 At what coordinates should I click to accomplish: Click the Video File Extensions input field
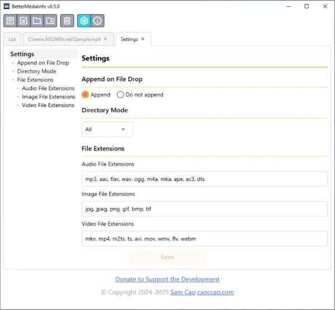(205, 238)
